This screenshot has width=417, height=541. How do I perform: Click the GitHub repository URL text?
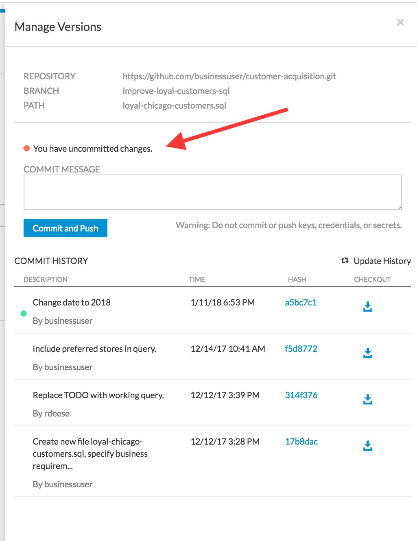[x=229, y=76]
